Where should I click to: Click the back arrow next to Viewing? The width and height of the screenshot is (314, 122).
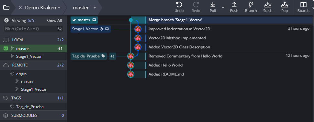coord(6,20)
